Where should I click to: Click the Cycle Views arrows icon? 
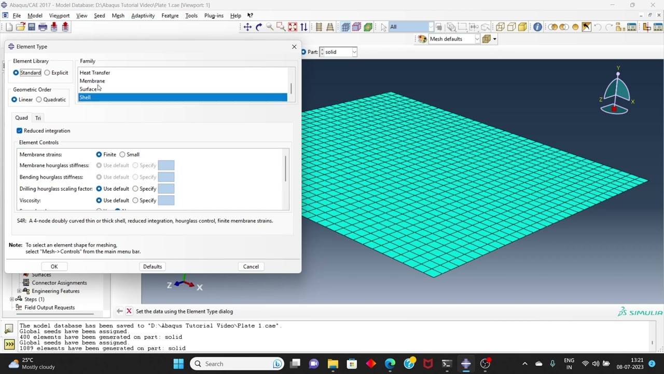pos(304,27)
